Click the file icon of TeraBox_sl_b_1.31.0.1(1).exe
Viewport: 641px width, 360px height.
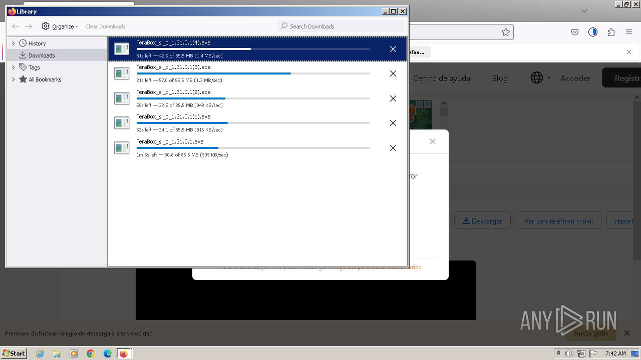click(122, 123)
